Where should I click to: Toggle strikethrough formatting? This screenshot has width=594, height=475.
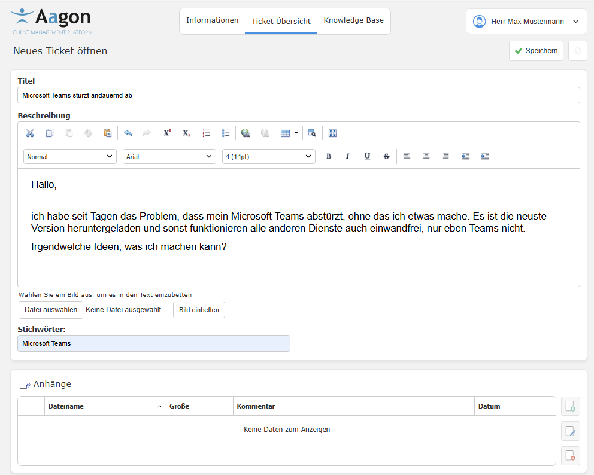tap(386, 156)
